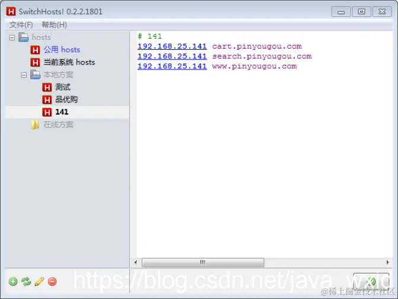
Task: Click the yellow folder icon for 在线方案
Action: 35,125
